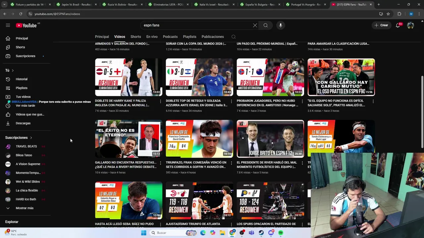The image size is (424, 238).
Task: Open options menu for Gallardo no encuentra video
Action: 161,163
